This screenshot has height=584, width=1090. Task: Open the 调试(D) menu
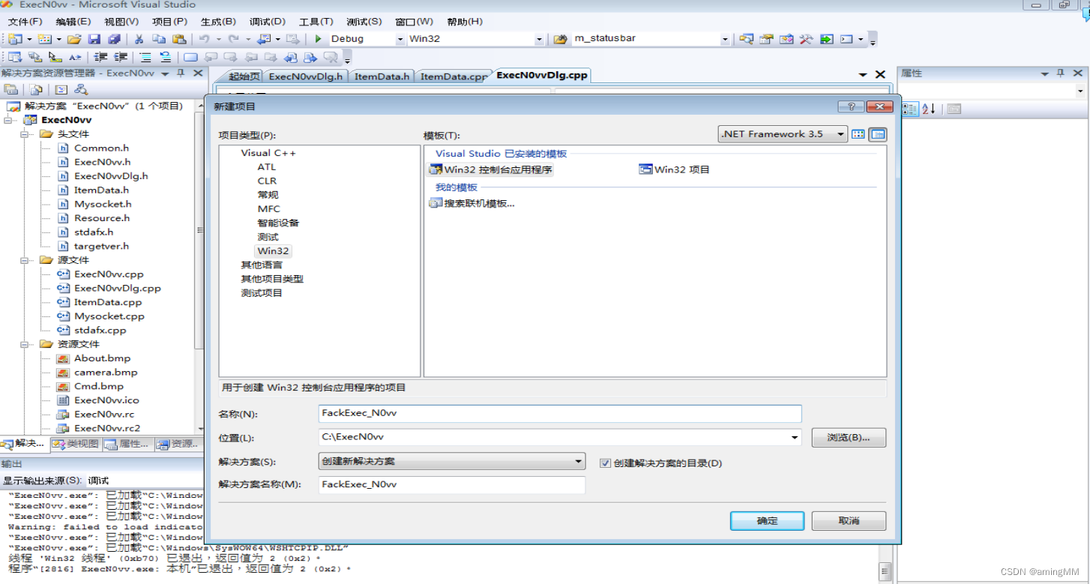pos(268,22)
